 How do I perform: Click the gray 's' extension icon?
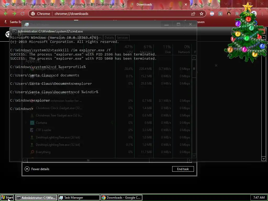pos(220,14)
